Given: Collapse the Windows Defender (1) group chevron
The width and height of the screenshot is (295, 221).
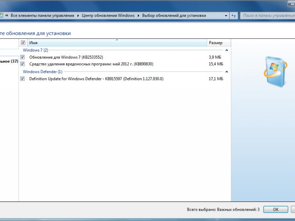Looking at the screenshot, I should pos(227,72).
